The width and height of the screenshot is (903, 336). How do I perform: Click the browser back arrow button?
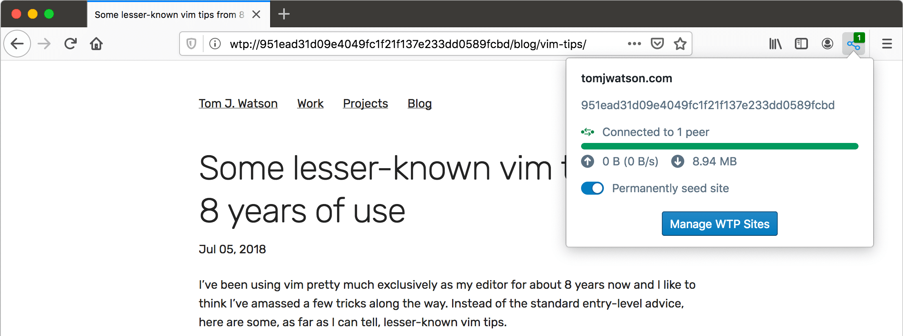pos(17,44)
